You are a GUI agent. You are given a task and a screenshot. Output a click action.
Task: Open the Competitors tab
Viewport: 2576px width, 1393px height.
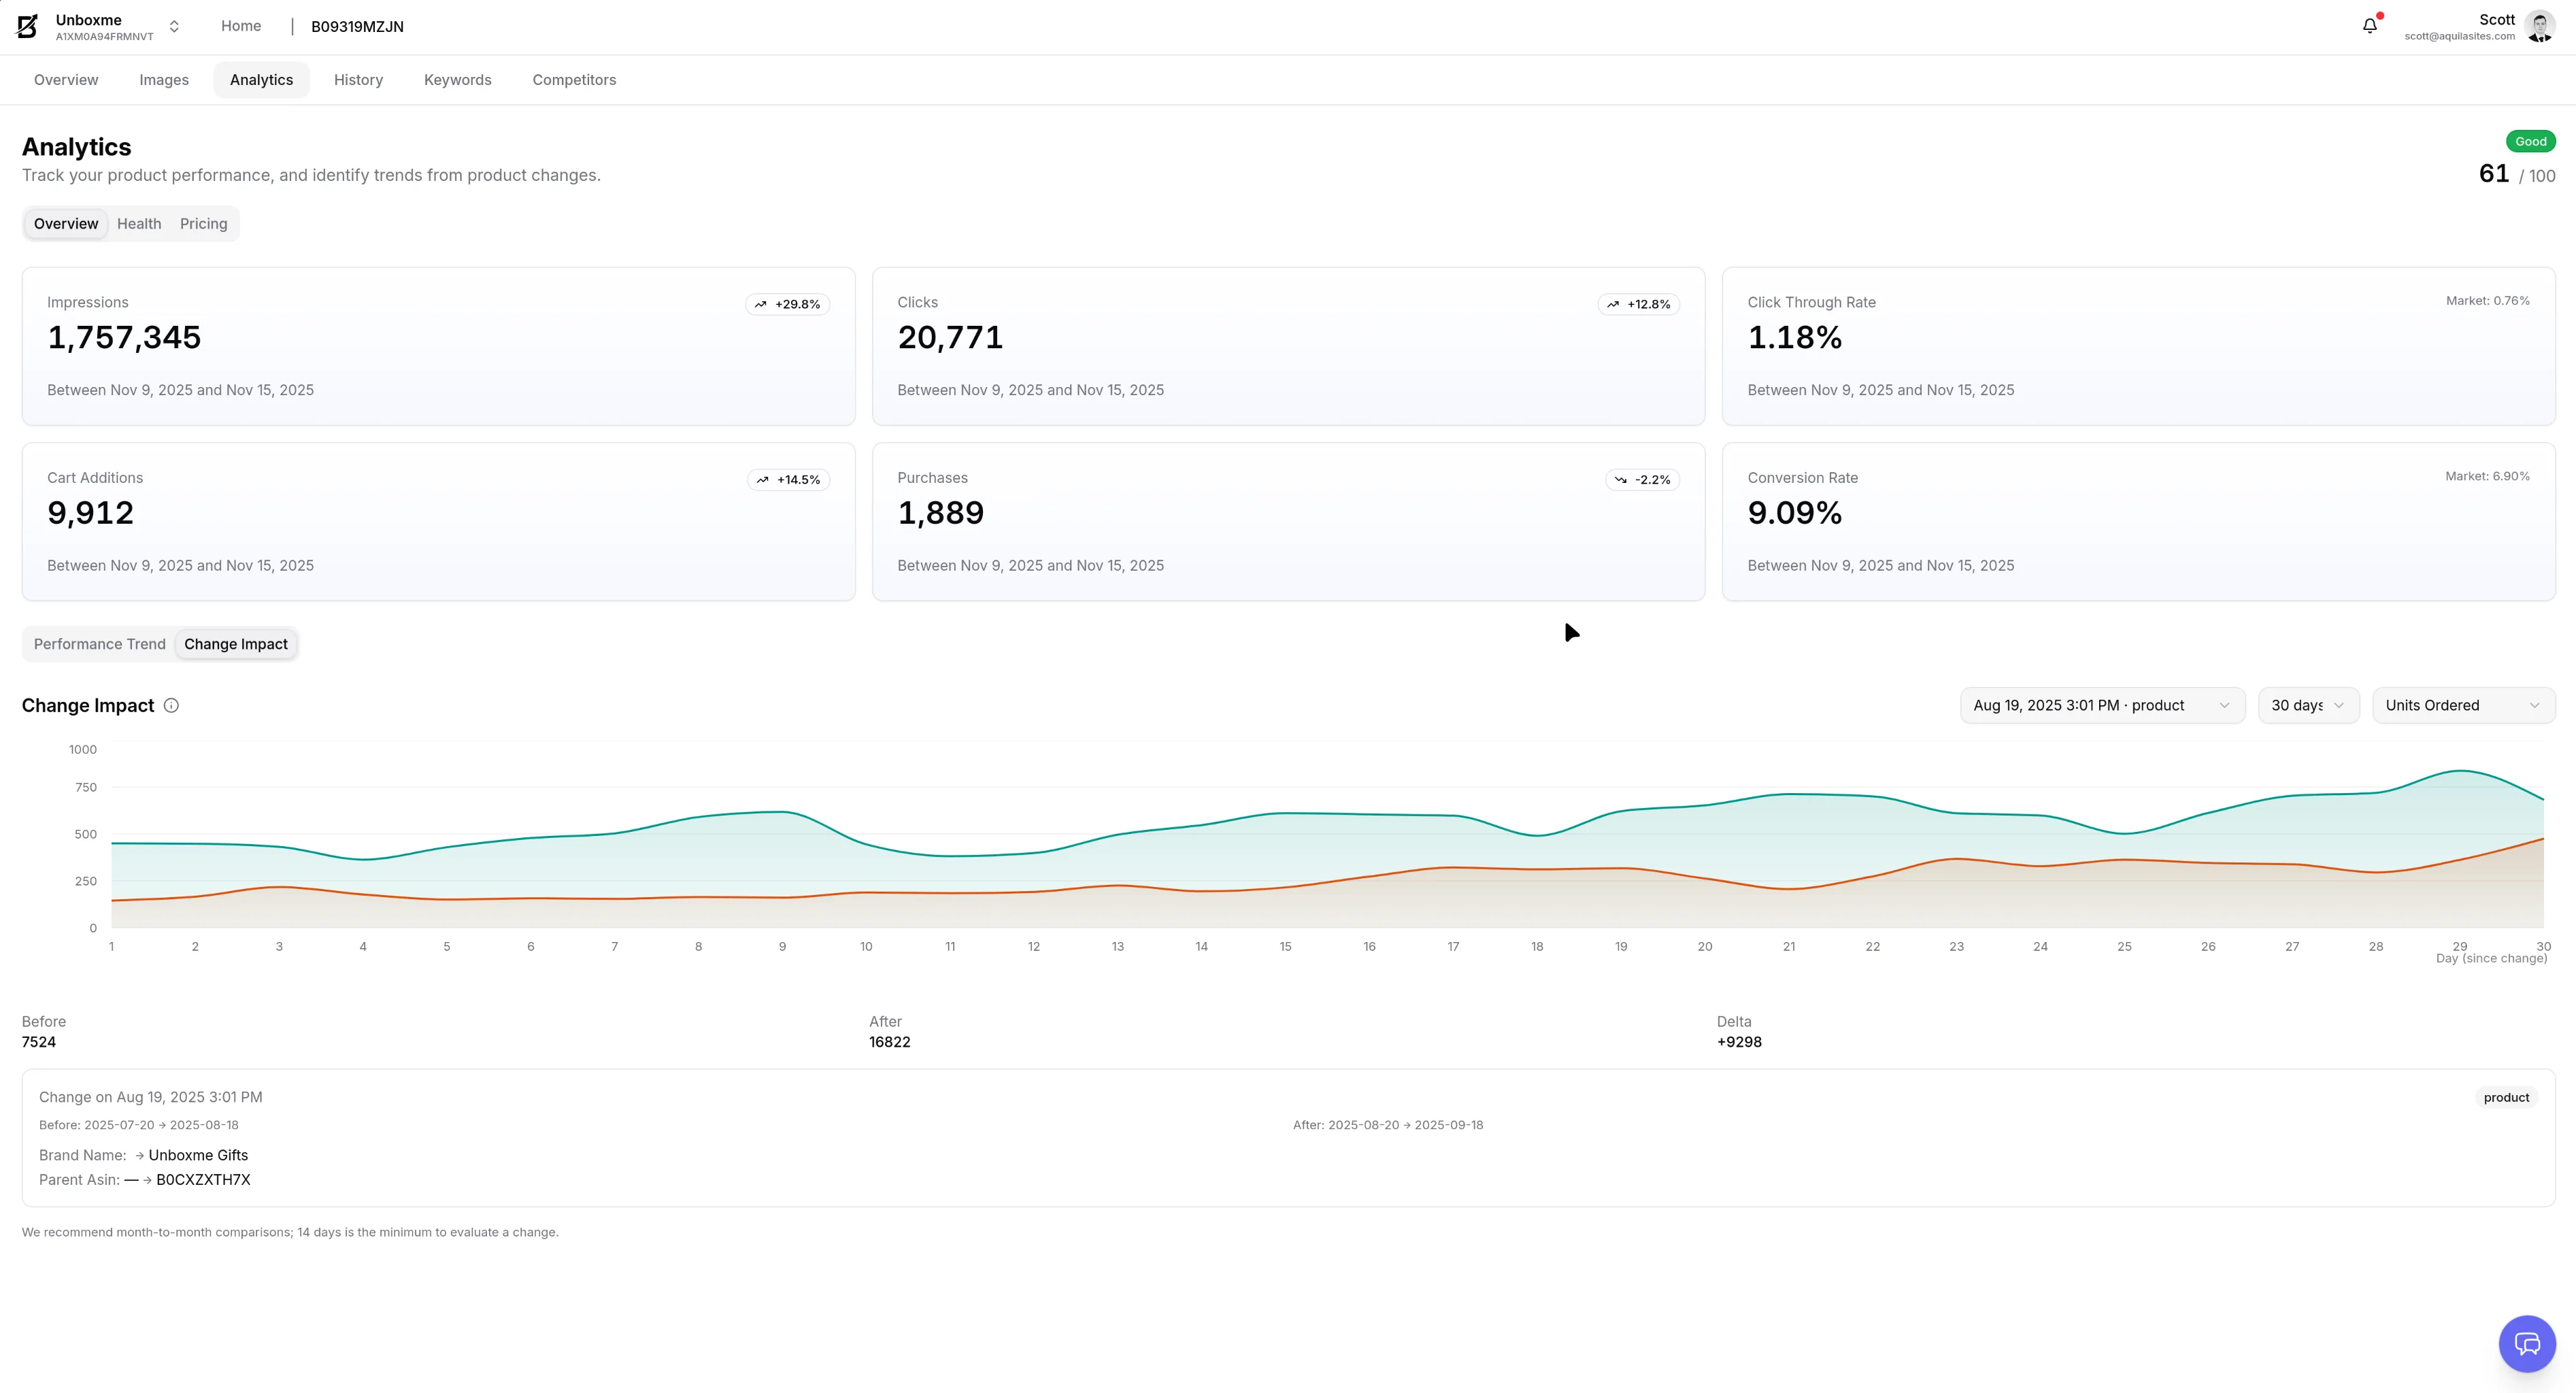click(574, 79)
